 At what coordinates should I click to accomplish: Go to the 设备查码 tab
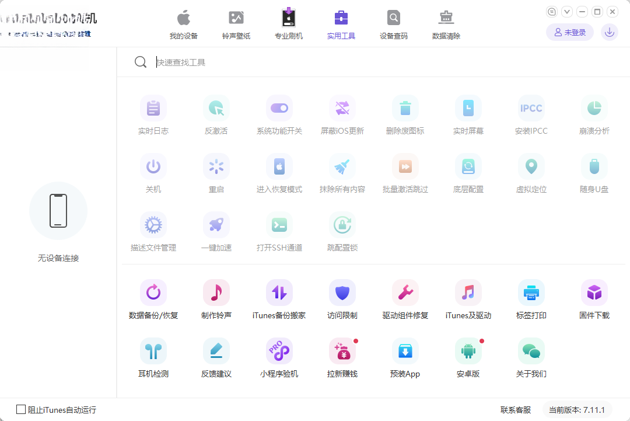(394, 25)
